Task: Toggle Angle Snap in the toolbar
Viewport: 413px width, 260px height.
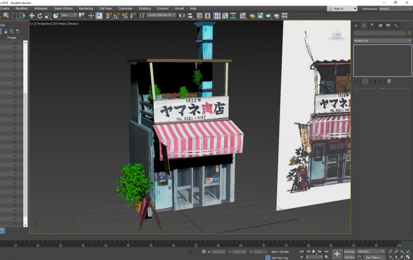Action: point(117,16)
